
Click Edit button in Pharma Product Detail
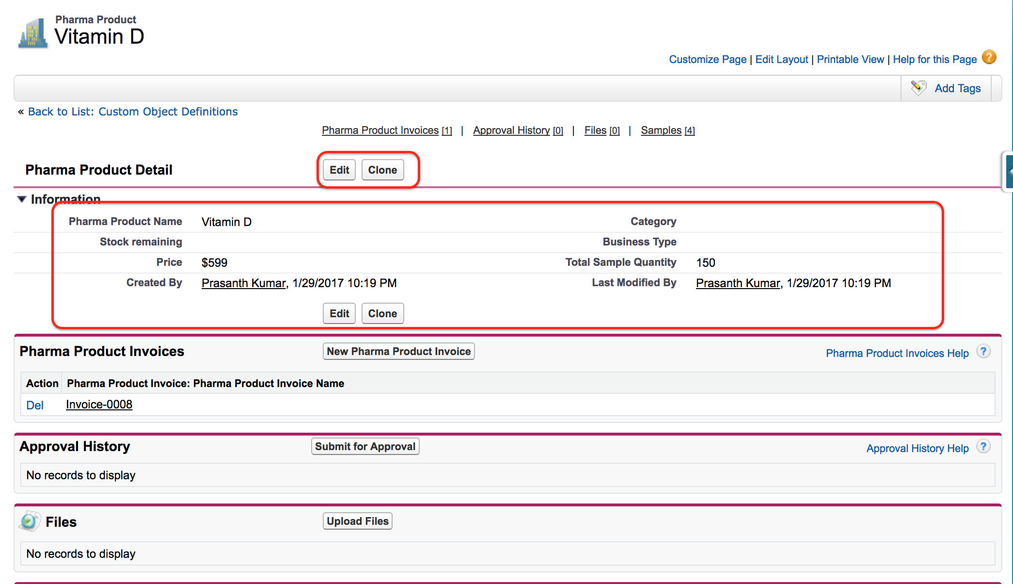339,170
